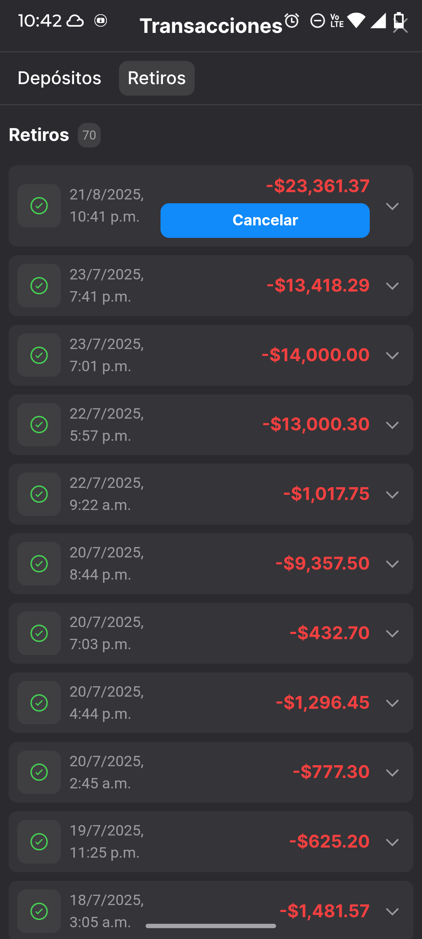Tap the green check icon for -$23,361.37 withdrawal

pos(39,206)
